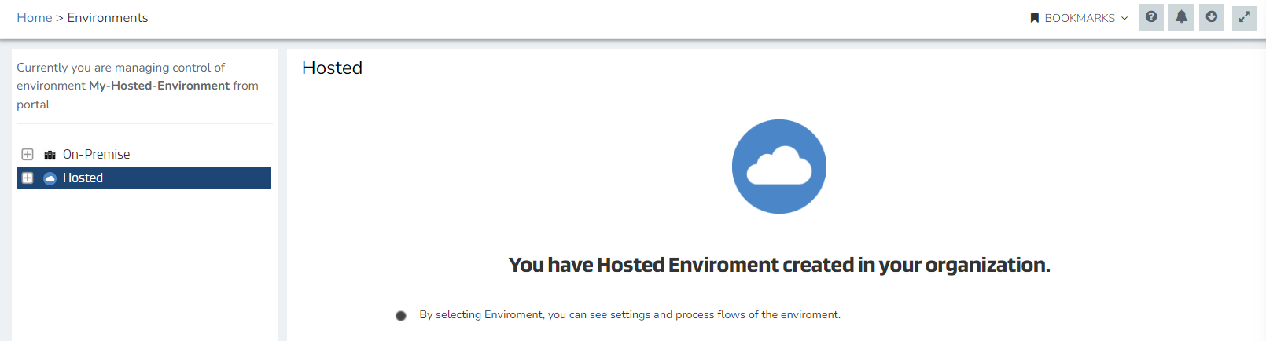1266x341 pixels.
Task: Expand the On-Premise tree node
Action: [x=28, y=155]
